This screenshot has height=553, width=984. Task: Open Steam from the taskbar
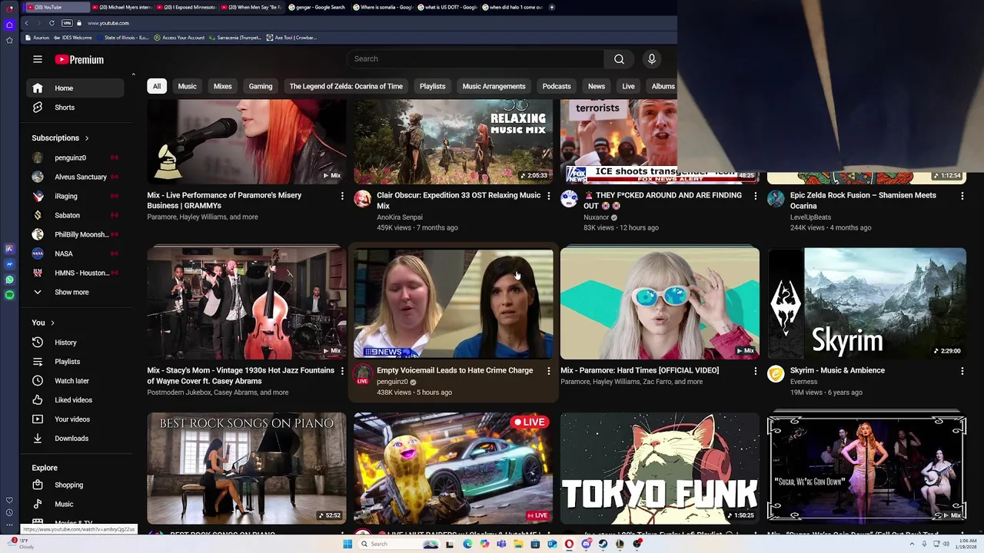coord(603,544)
